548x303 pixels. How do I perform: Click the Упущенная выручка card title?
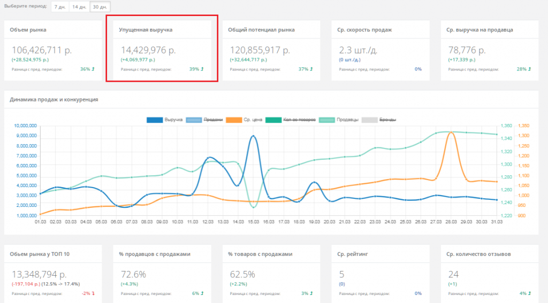(x=146, y=30)
